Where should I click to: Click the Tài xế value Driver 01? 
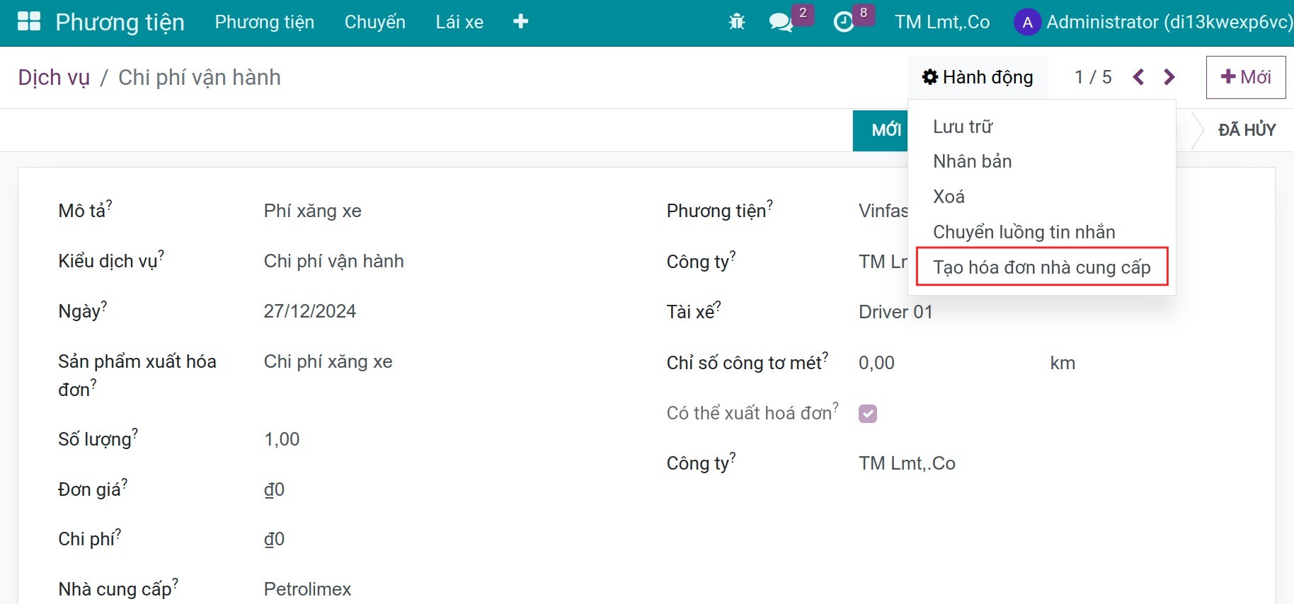click(x=895, y=312)
